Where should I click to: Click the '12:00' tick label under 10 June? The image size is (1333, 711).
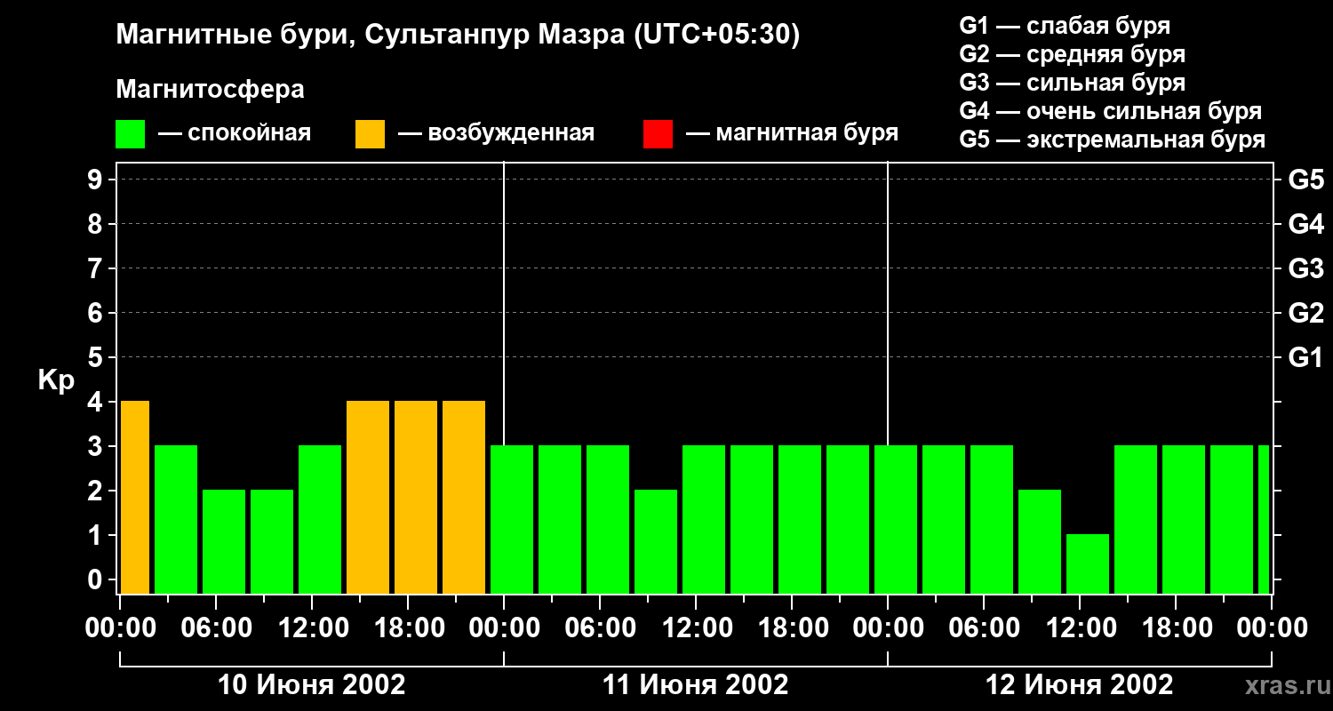pos(312,628)
